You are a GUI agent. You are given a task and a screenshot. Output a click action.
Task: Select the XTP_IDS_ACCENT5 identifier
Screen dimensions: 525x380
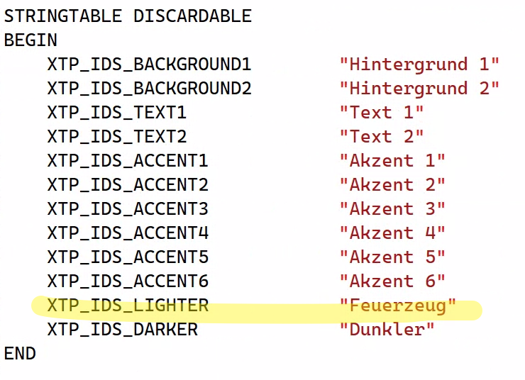coord(128,257)
